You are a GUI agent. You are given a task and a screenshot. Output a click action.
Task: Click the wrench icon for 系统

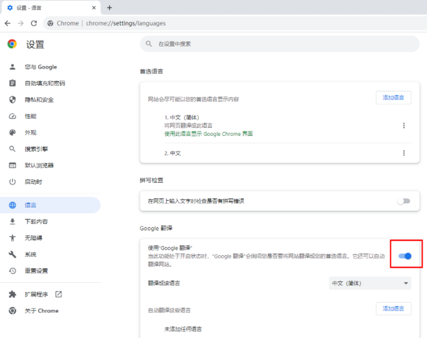tap(12, 254)
